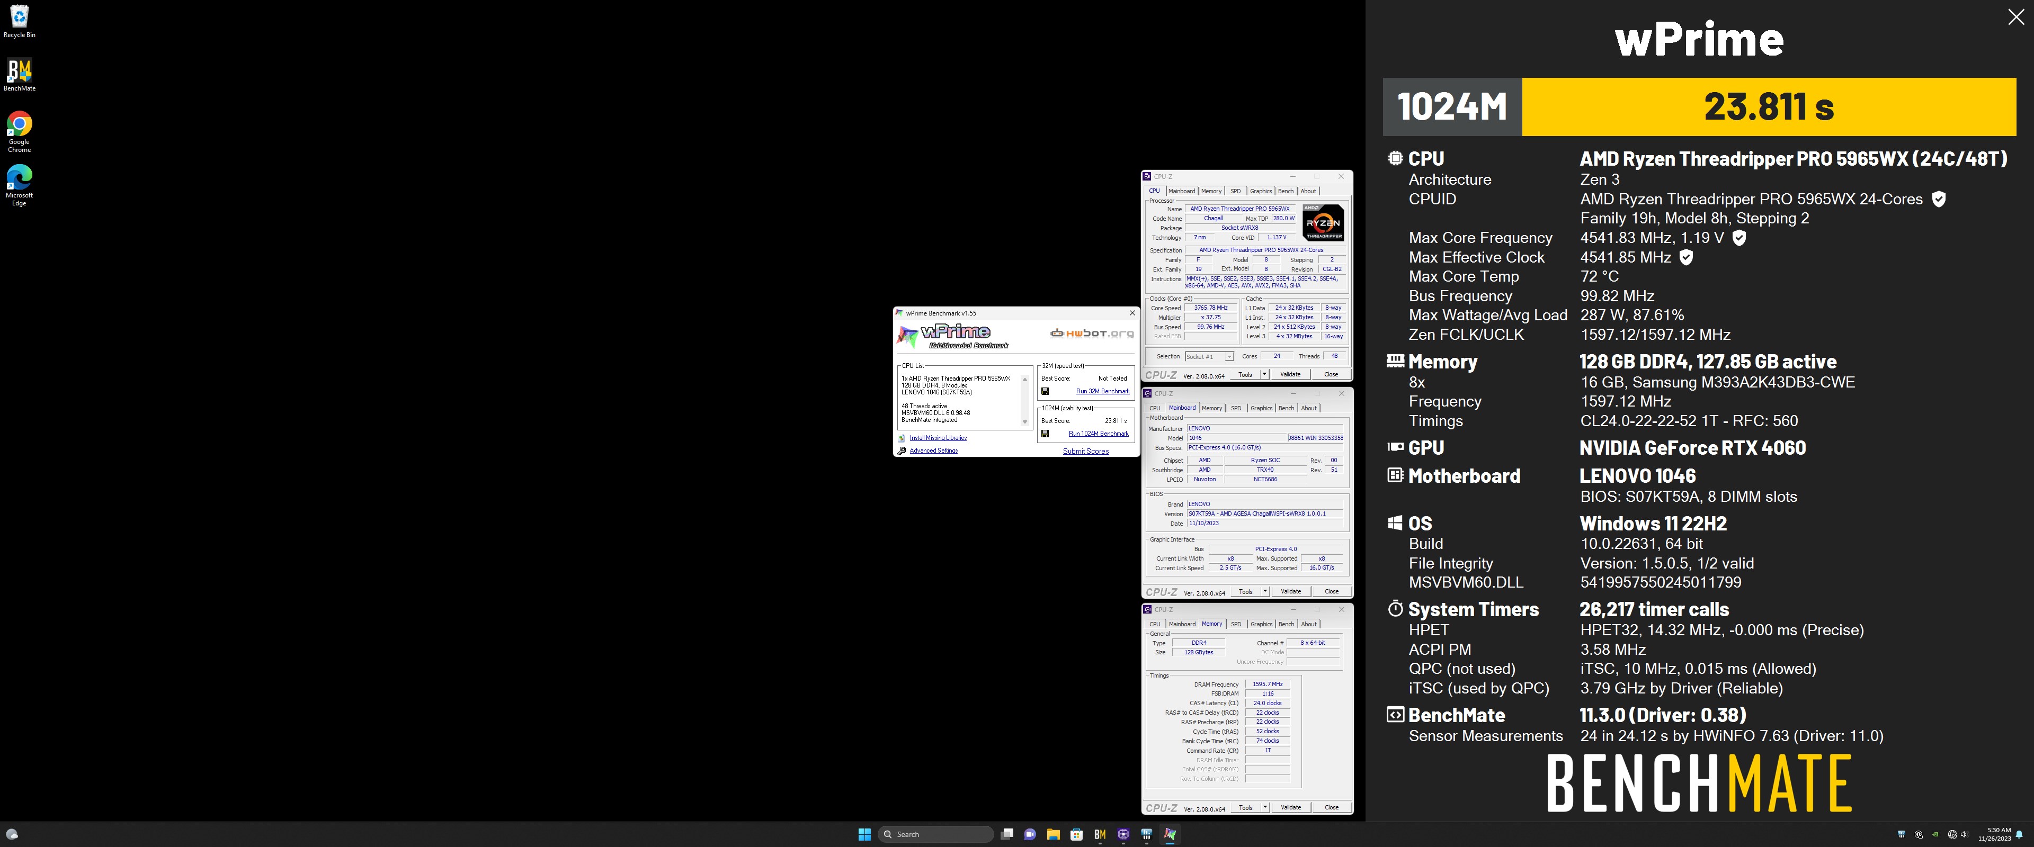
Task: Click Run 1024M Benchmark link in wPrime
Action: (x=1099, y=434)
